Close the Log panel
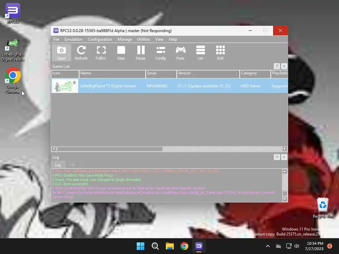The height and width of the screenshot is (254, 339). click(x=284, y=157)
